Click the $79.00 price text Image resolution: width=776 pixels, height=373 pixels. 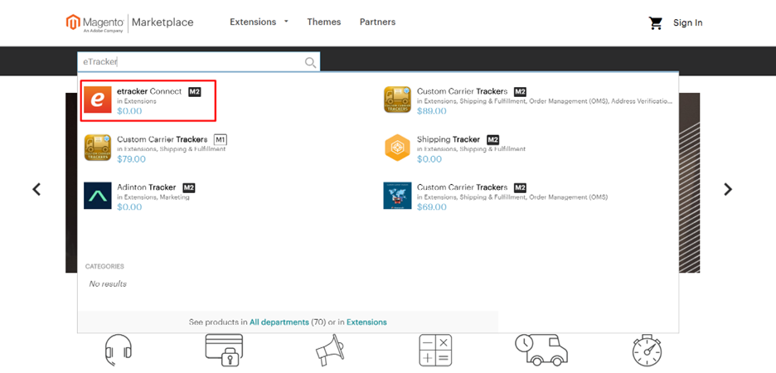pos(132,159)
